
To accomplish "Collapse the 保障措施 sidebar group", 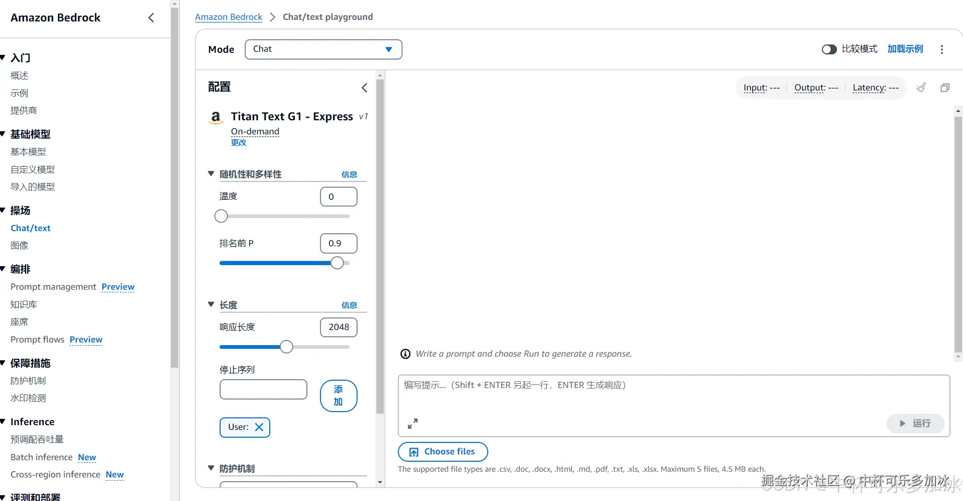I will (3, 363).
